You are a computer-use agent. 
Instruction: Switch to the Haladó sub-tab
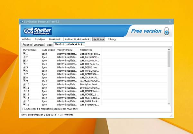point(49,45)
